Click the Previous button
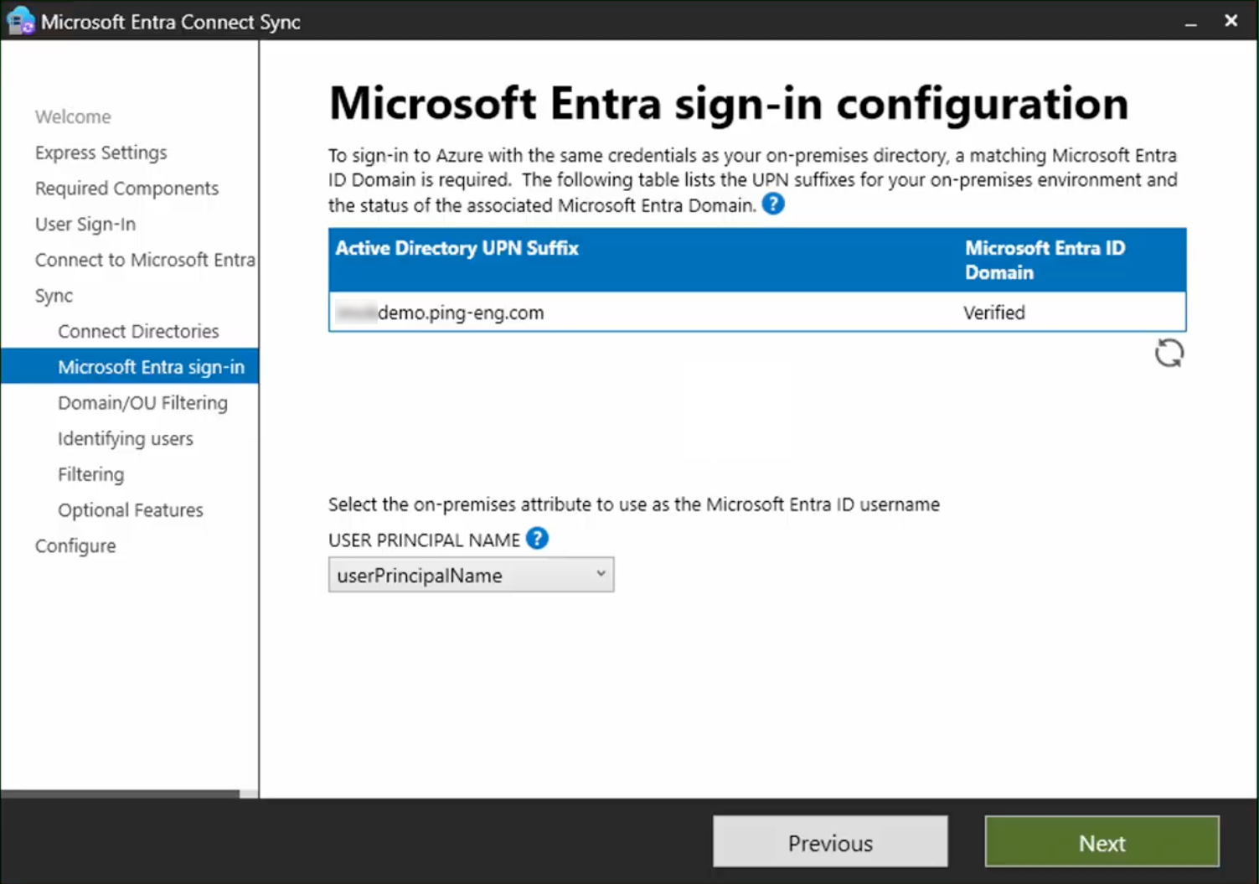 829,842
